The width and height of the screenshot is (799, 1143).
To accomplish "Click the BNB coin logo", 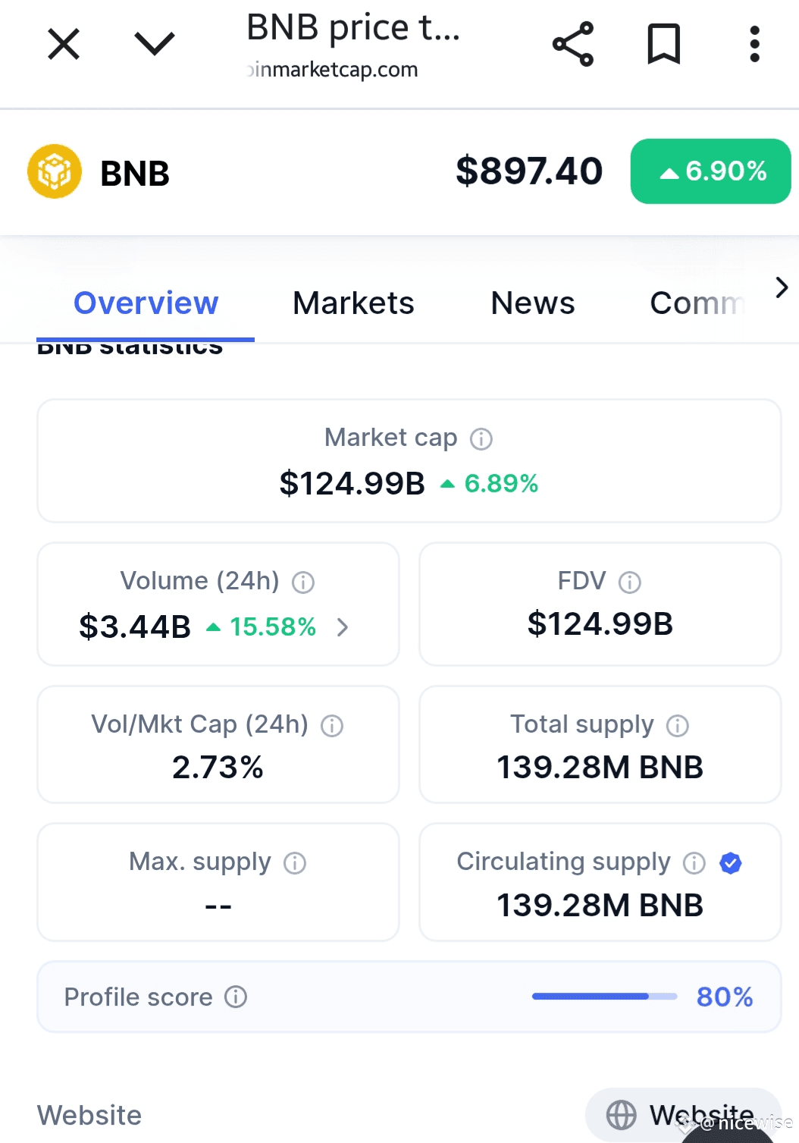I will coord(55,171).
